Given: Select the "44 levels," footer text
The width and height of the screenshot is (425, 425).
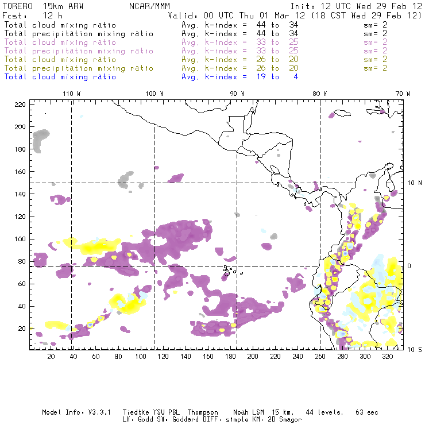Looking at the screenshot, I should pos(324,412).
